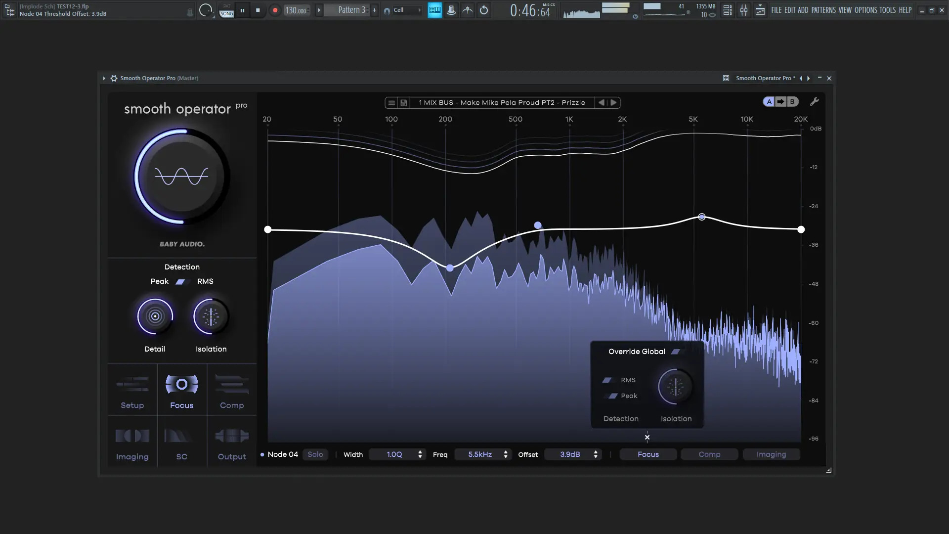
Task: Open the Comp section icon
Action: tap(232, 385)
